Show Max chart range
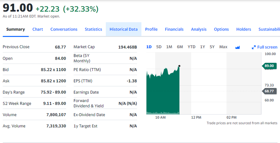The width and height of the screenshot is (280, 143). click(223, 47)
